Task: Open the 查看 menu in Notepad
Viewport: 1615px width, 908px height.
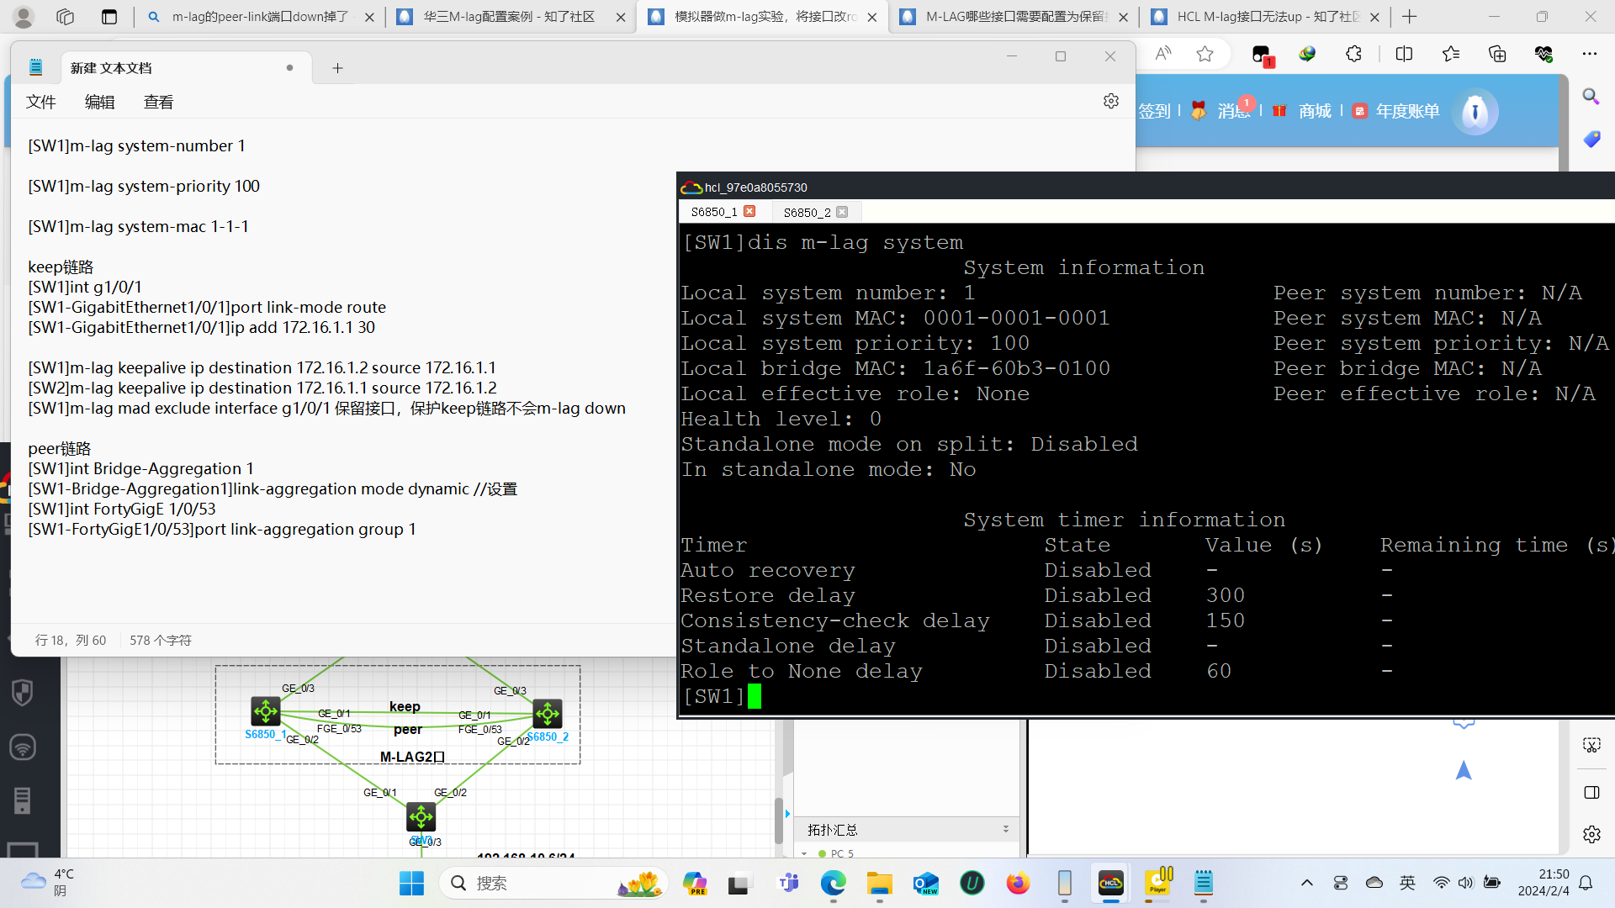Action: 158,102
